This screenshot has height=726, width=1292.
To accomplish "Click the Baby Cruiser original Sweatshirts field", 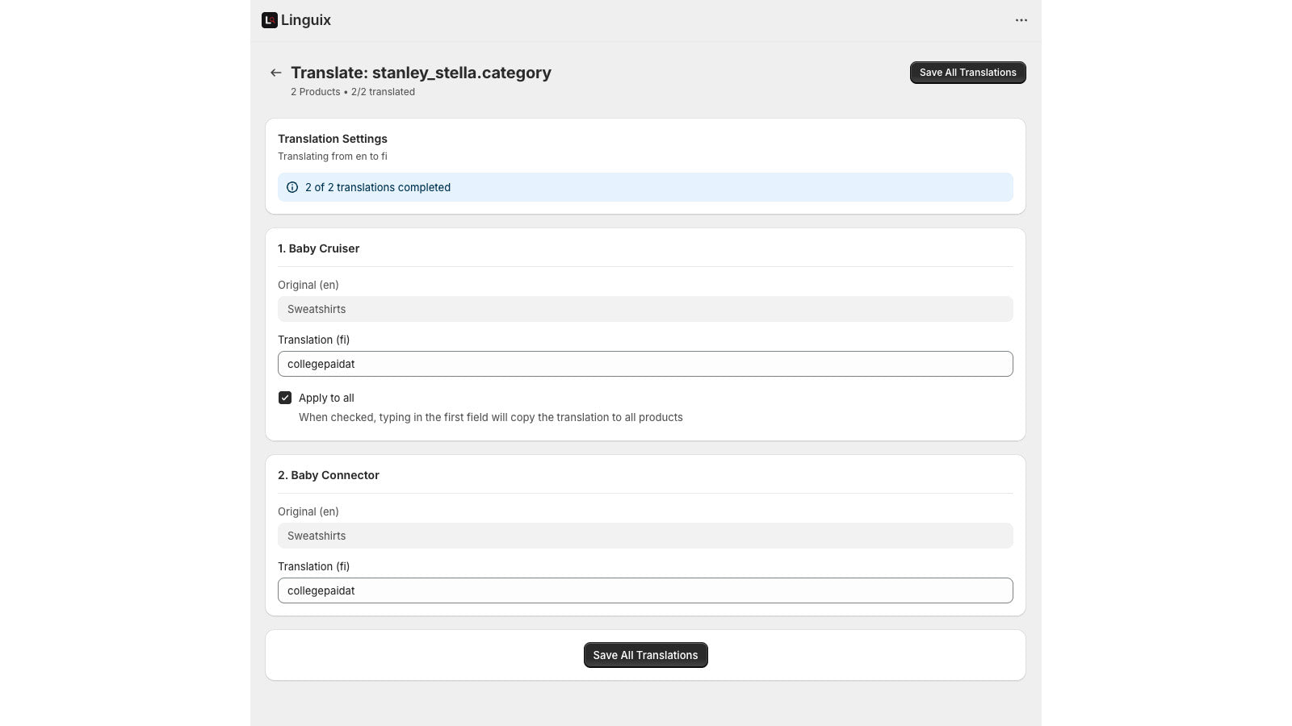I will point(644,309).
